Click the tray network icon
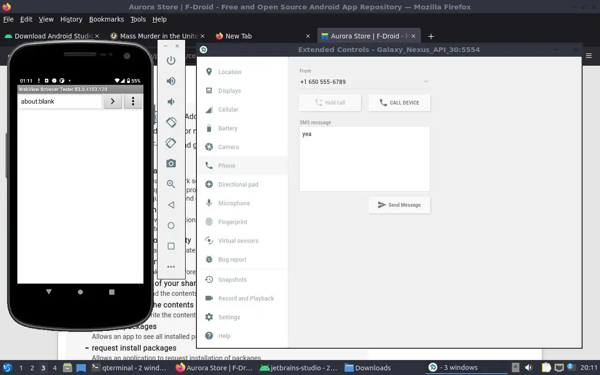The image size is (600, 375). coord(559,368)
